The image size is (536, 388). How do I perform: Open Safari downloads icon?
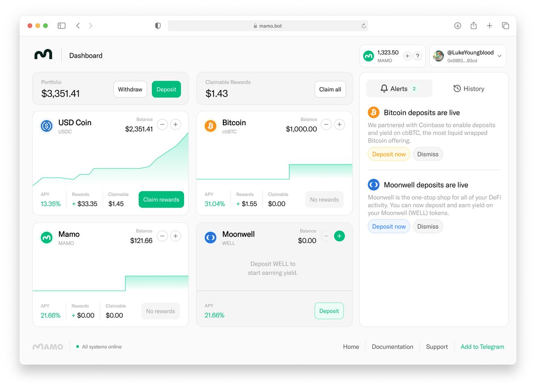458,26
